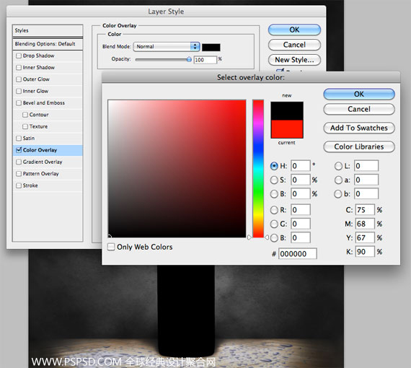
Task: Select the S saturation radio button
Action: (x=274, y=180)
